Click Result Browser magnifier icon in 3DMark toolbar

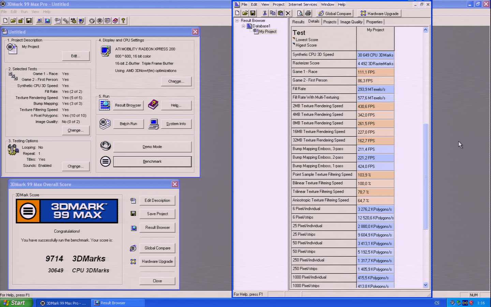(47, 20)
